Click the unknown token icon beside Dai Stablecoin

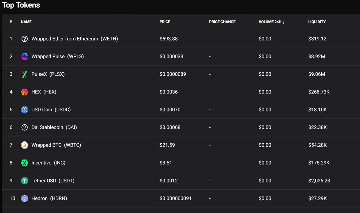24,127
